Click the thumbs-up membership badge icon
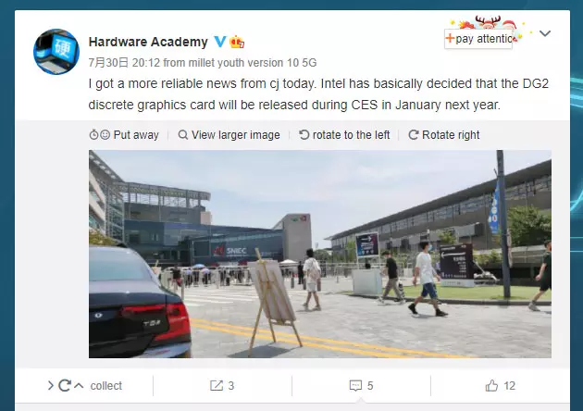 tap(237, 42)
